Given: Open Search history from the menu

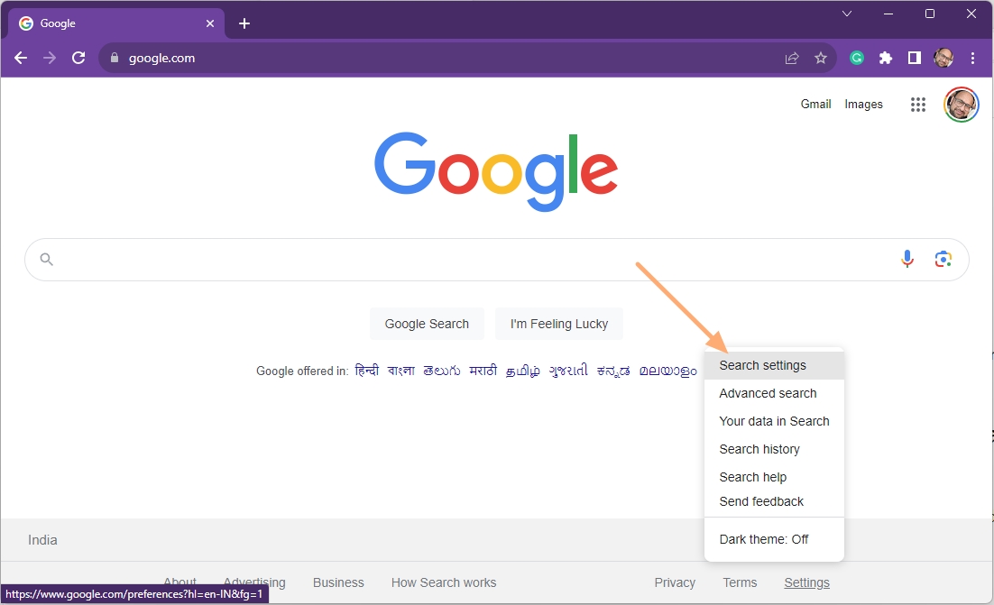Looking at the screenshot, I should [x=774, y=449].
